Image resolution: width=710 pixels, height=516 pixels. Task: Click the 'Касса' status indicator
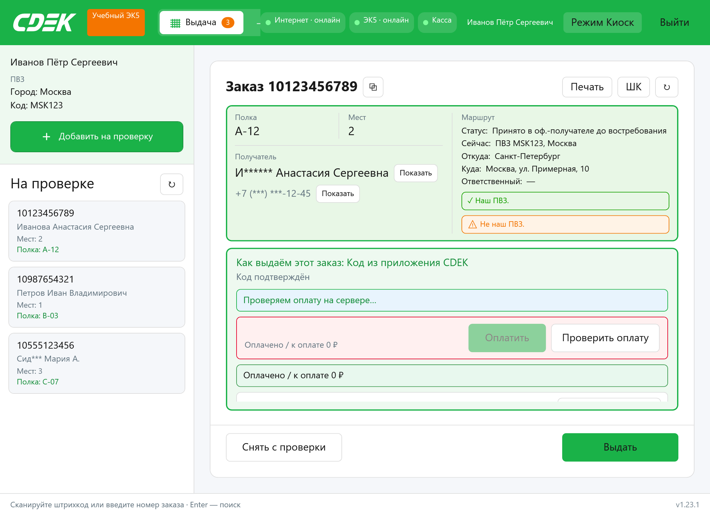point(437,22)
